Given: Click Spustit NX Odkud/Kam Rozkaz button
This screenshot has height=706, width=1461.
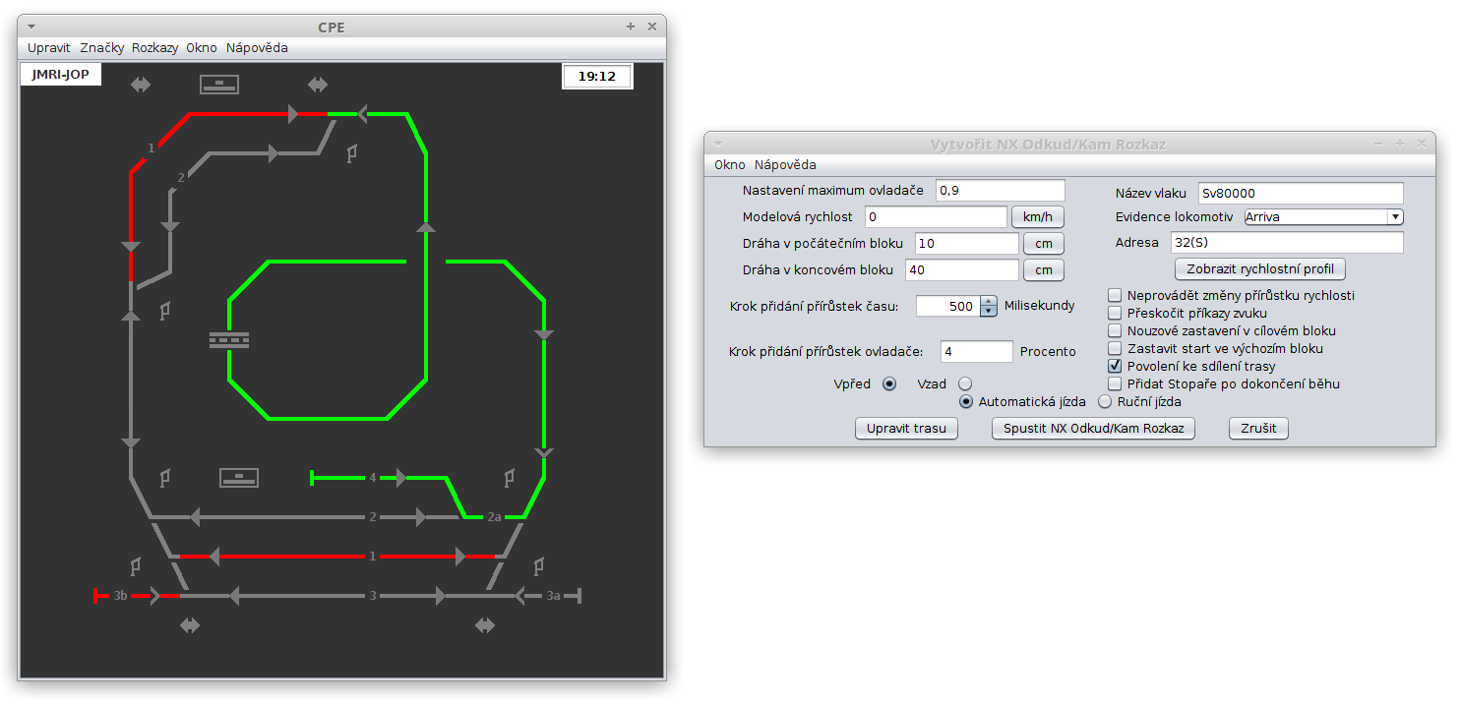Looking at the screenshot, I should (1092, 428).
